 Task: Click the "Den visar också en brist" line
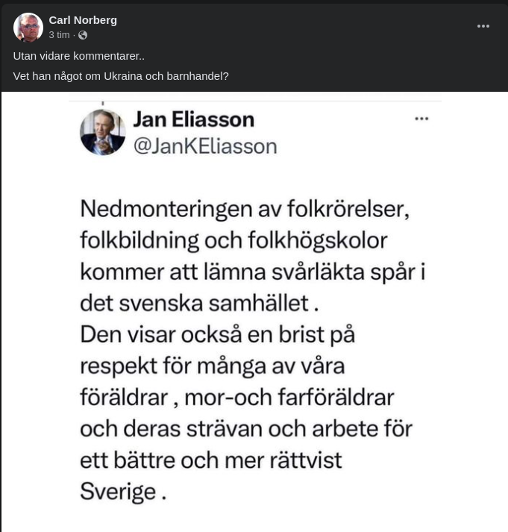click(217, 334)
